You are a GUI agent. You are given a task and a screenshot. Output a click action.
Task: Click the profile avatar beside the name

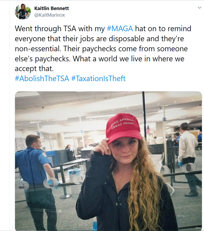point(23,12)
